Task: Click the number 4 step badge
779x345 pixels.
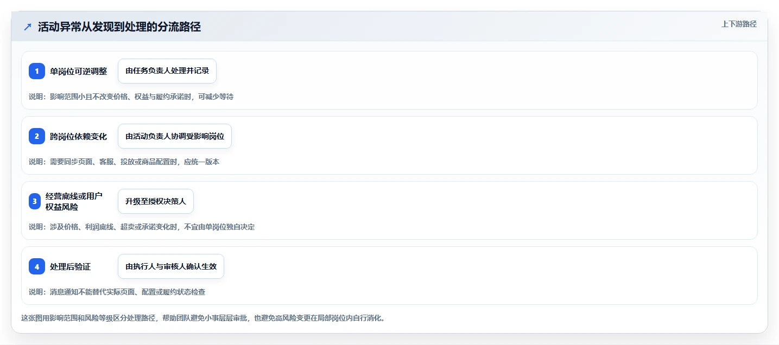Action: (x=37, y=266)
